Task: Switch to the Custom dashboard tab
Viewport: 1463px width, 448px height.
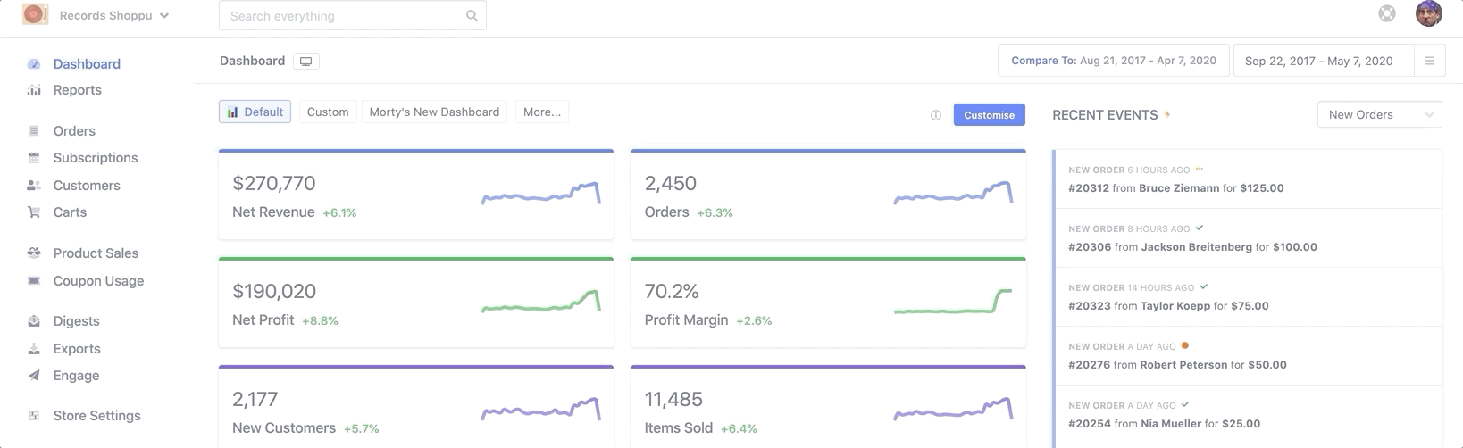Action: (x=328, y=112)
